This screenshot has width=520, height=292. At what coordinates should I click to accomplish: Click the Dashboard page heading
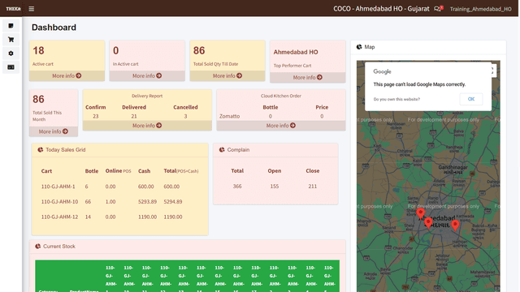pos(54,28)
